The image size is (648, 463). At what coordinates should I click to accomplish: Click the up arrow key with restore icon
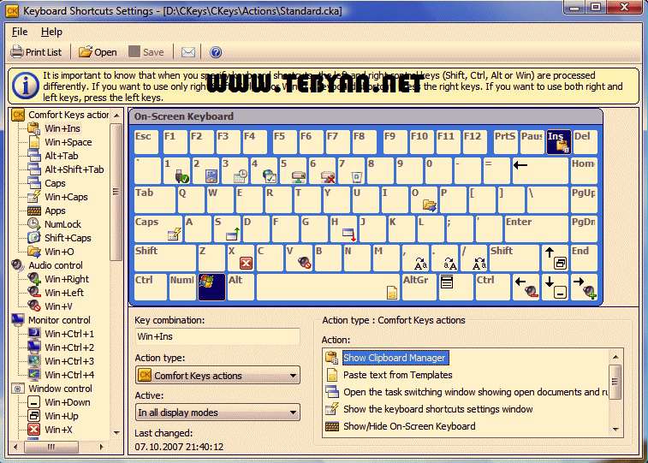coord(555,258)
